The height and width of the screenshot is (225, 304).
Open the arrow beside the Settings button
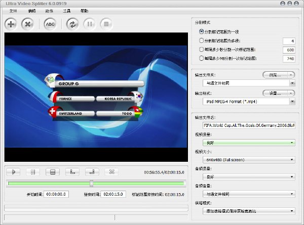pyautogui.click(x=291, y=93)
